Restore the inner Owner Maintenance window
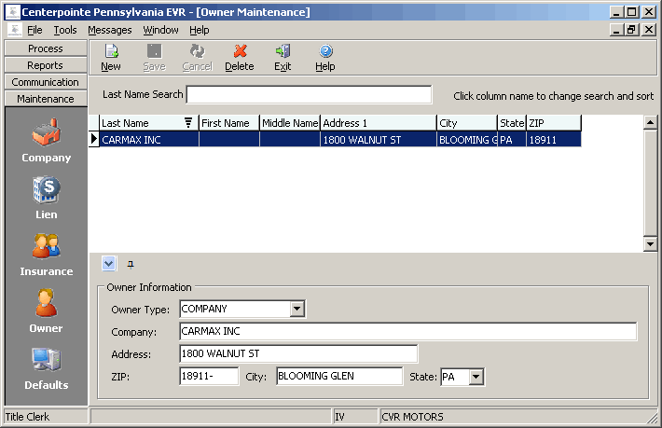Image resolution: width=662 pixels, height=428 pixels. coord(631,30)
